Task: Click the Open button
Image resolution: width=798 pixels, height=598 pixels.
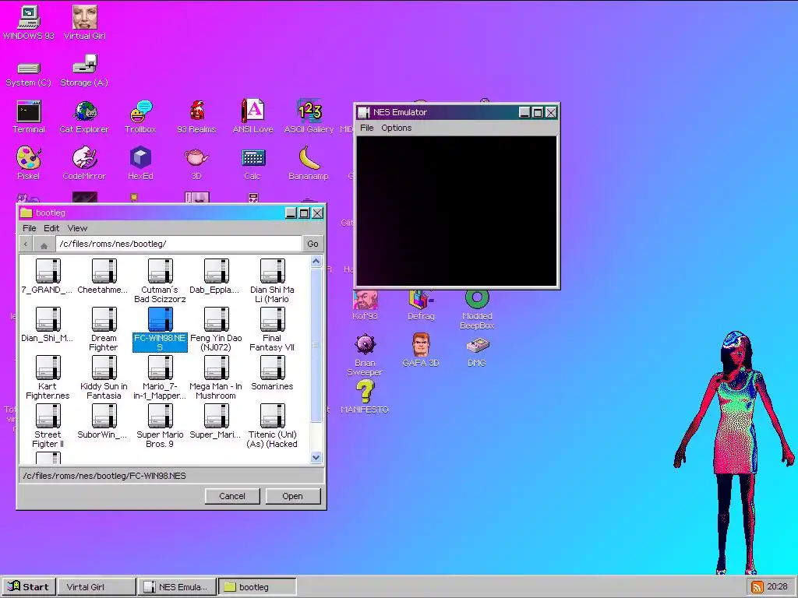Action: coord(293,496)
